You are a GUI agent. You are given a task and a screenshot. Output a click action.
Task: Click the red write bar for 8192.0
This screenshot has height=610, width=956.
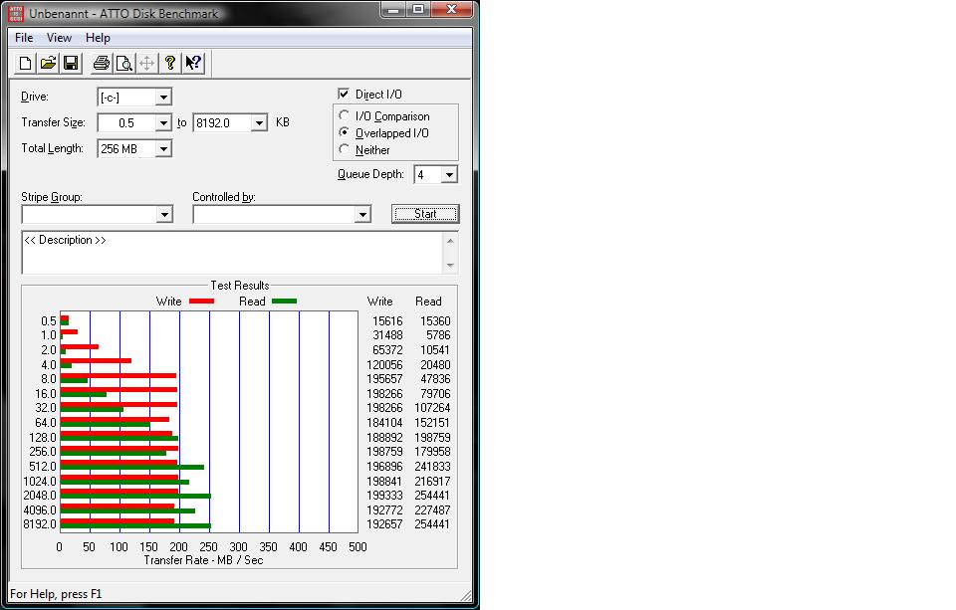click(x=118, y=521)
